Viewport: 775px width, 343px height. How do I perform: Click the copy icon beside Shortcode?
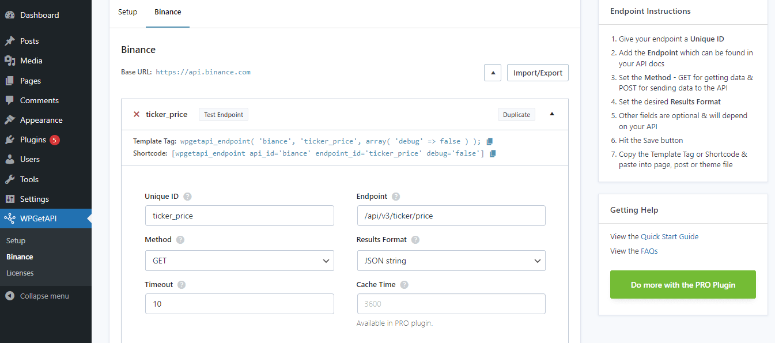[493, 153]
